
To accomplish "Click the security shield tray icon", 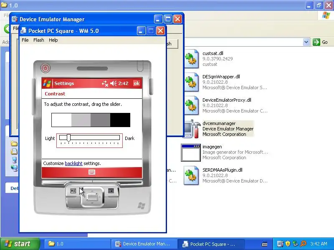I will 288,244.
